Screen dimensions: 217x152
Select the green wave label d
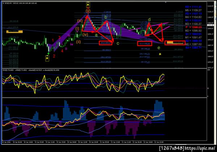click(149, 19)
